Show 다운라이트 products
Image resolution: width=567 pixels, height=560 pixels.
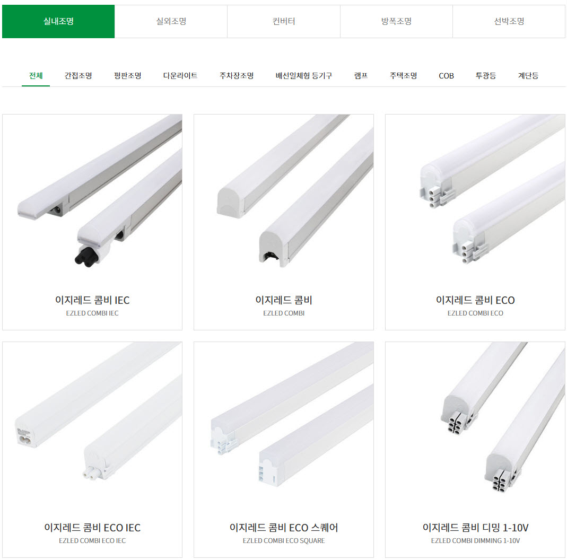coord(180,75)
